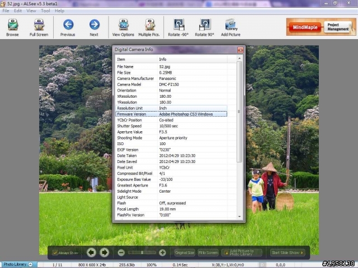Viewport: 358px width, 268px height.
Task: Rotate image 90° clockwise
Action: pos(204,27)
